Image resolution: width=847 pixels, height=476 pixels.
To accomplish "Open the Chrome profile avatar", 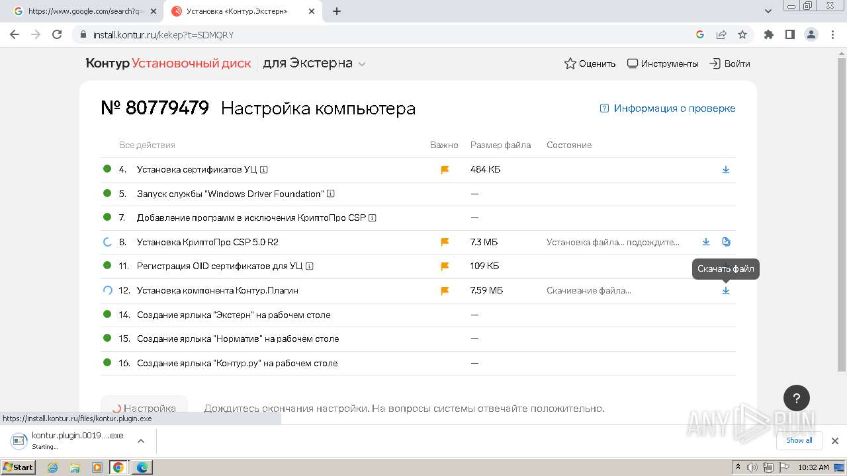I will coord(811,34).
